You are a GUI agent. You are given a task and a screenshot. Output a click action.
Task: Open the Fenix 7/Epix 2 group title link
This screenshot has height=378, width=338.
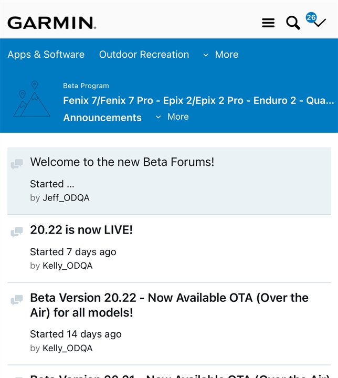coord(198,100)
